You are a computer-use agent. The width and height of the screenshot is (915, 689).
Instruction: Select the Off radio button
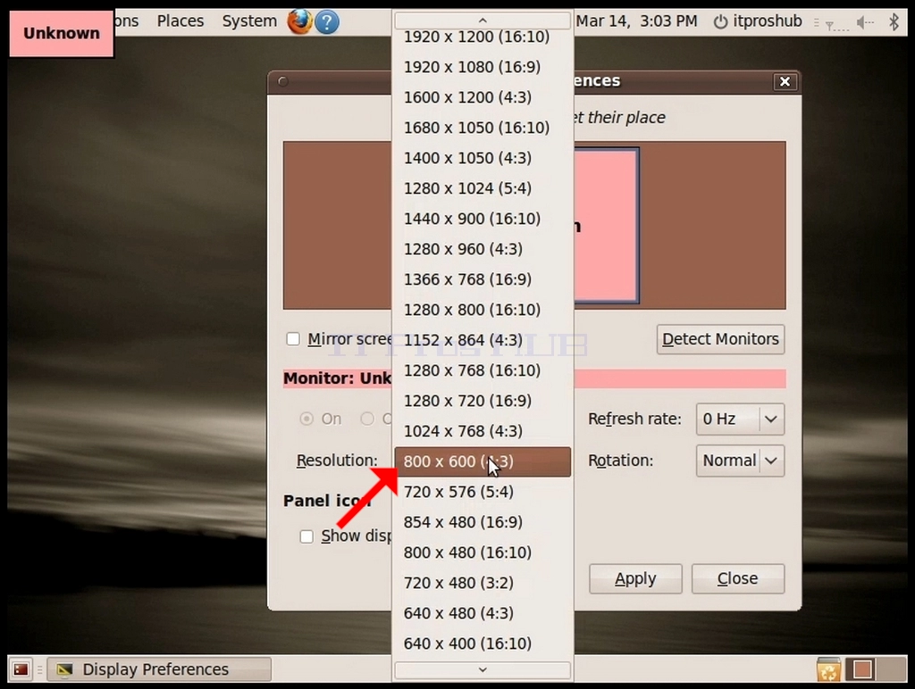click(x=367, y=419)
